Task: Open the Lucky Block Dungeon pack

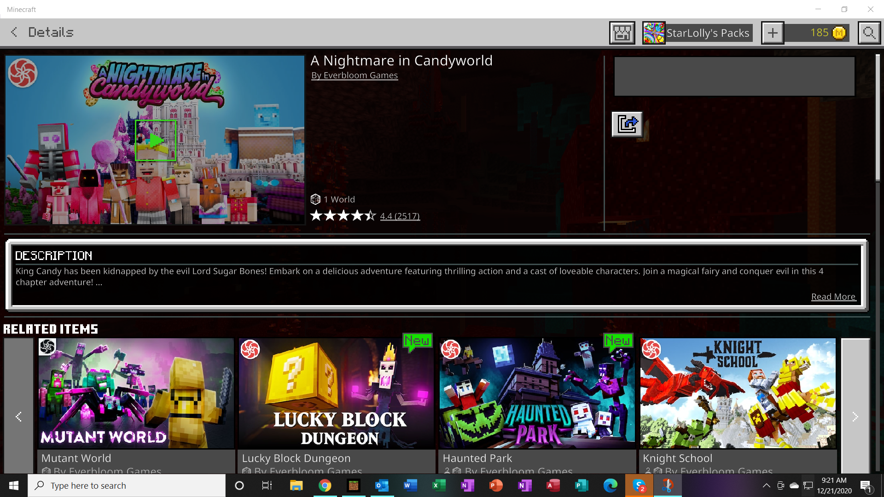Action: pyautogui.click(x=337, y=393)
